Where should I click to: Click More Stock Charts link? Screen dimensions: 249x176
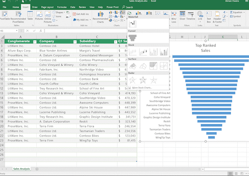pos(142,88)
